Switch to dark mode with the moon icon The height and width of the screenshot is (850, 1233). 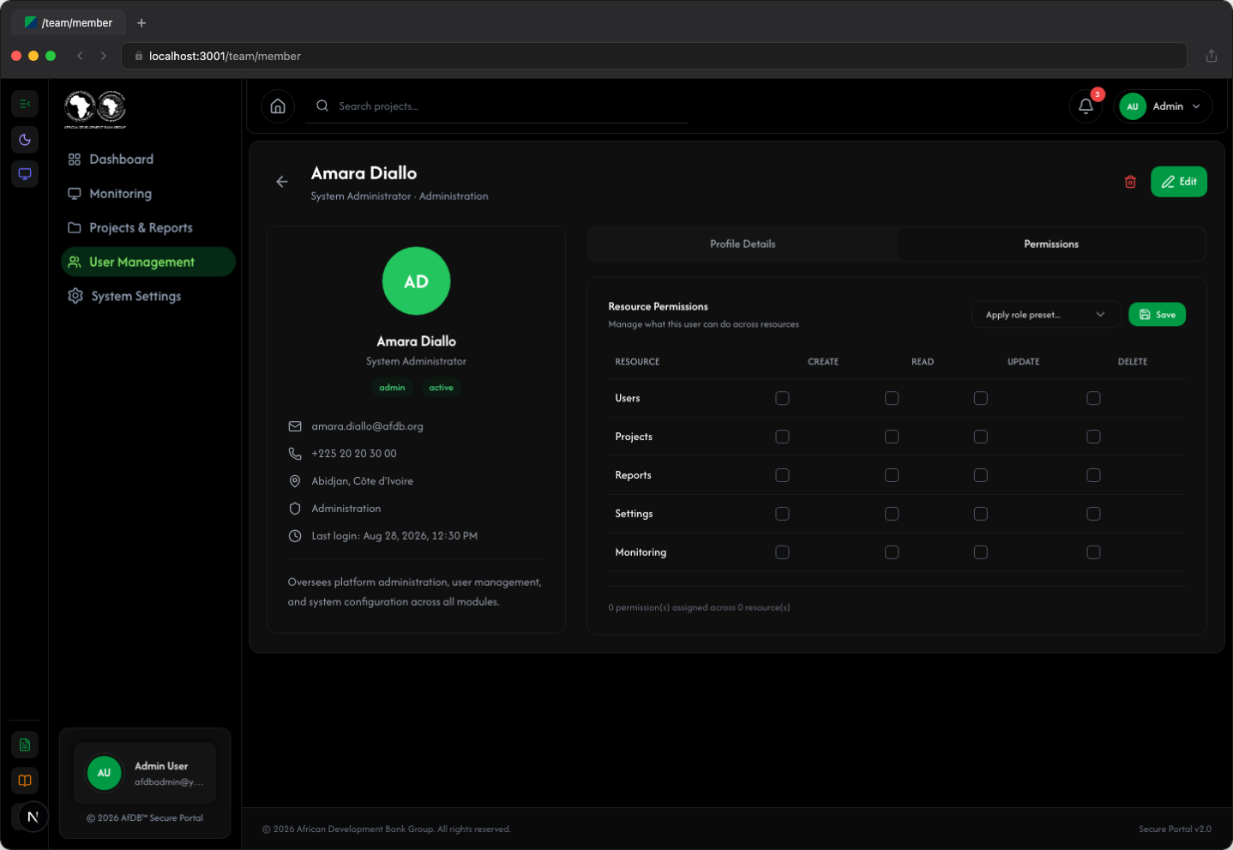[25, 140]
